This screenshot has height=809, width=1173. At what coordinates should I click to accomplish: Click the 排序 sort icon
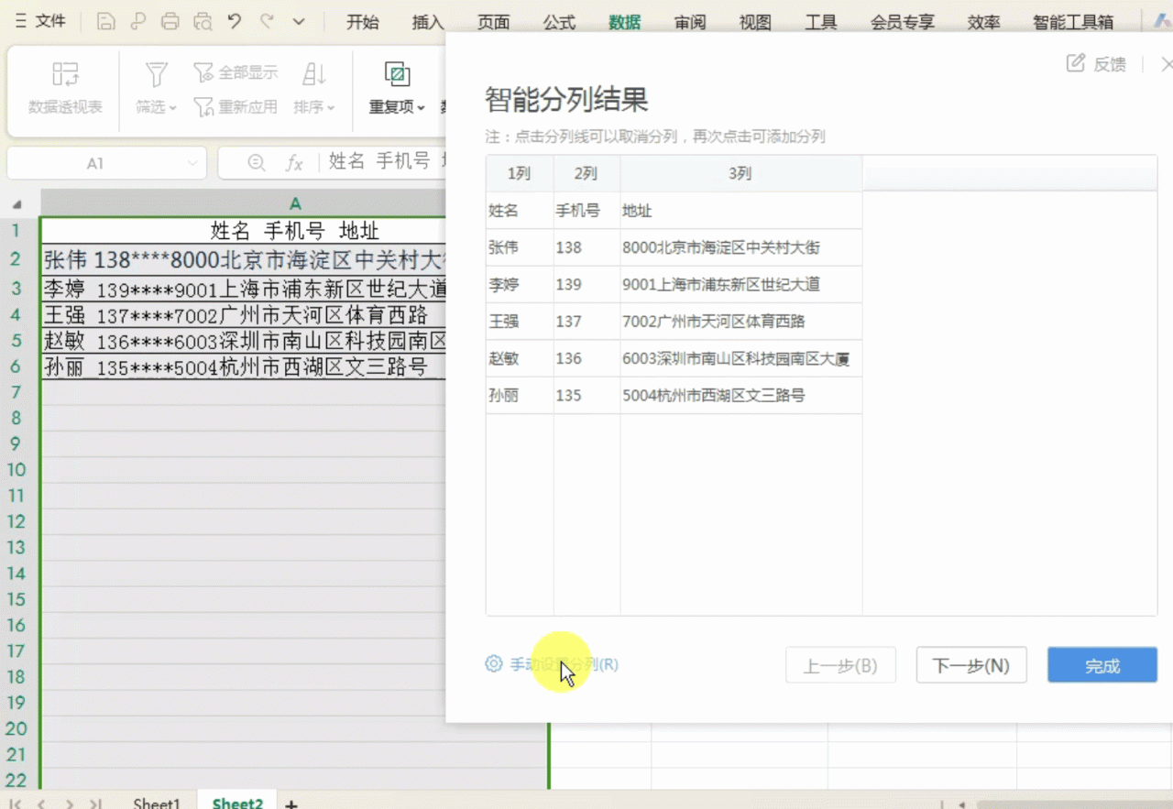tap(314, 74)
